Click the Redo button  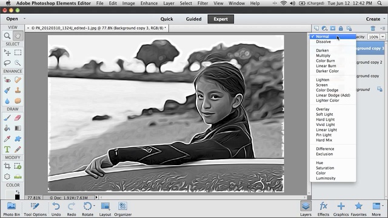72,209
